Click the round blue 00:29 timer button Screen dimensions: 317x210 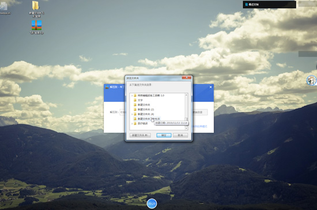click(x=152, y=204)
